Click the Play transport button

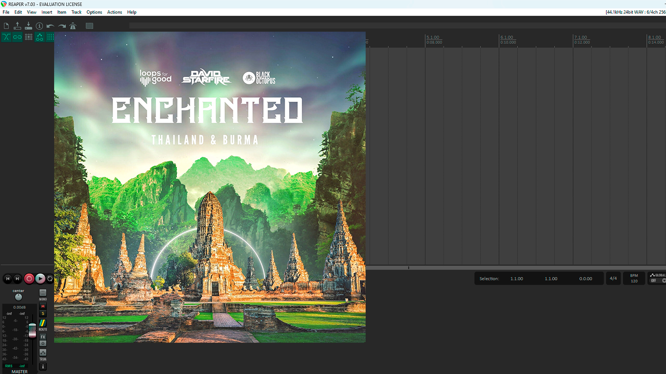[x=40, y=279]
